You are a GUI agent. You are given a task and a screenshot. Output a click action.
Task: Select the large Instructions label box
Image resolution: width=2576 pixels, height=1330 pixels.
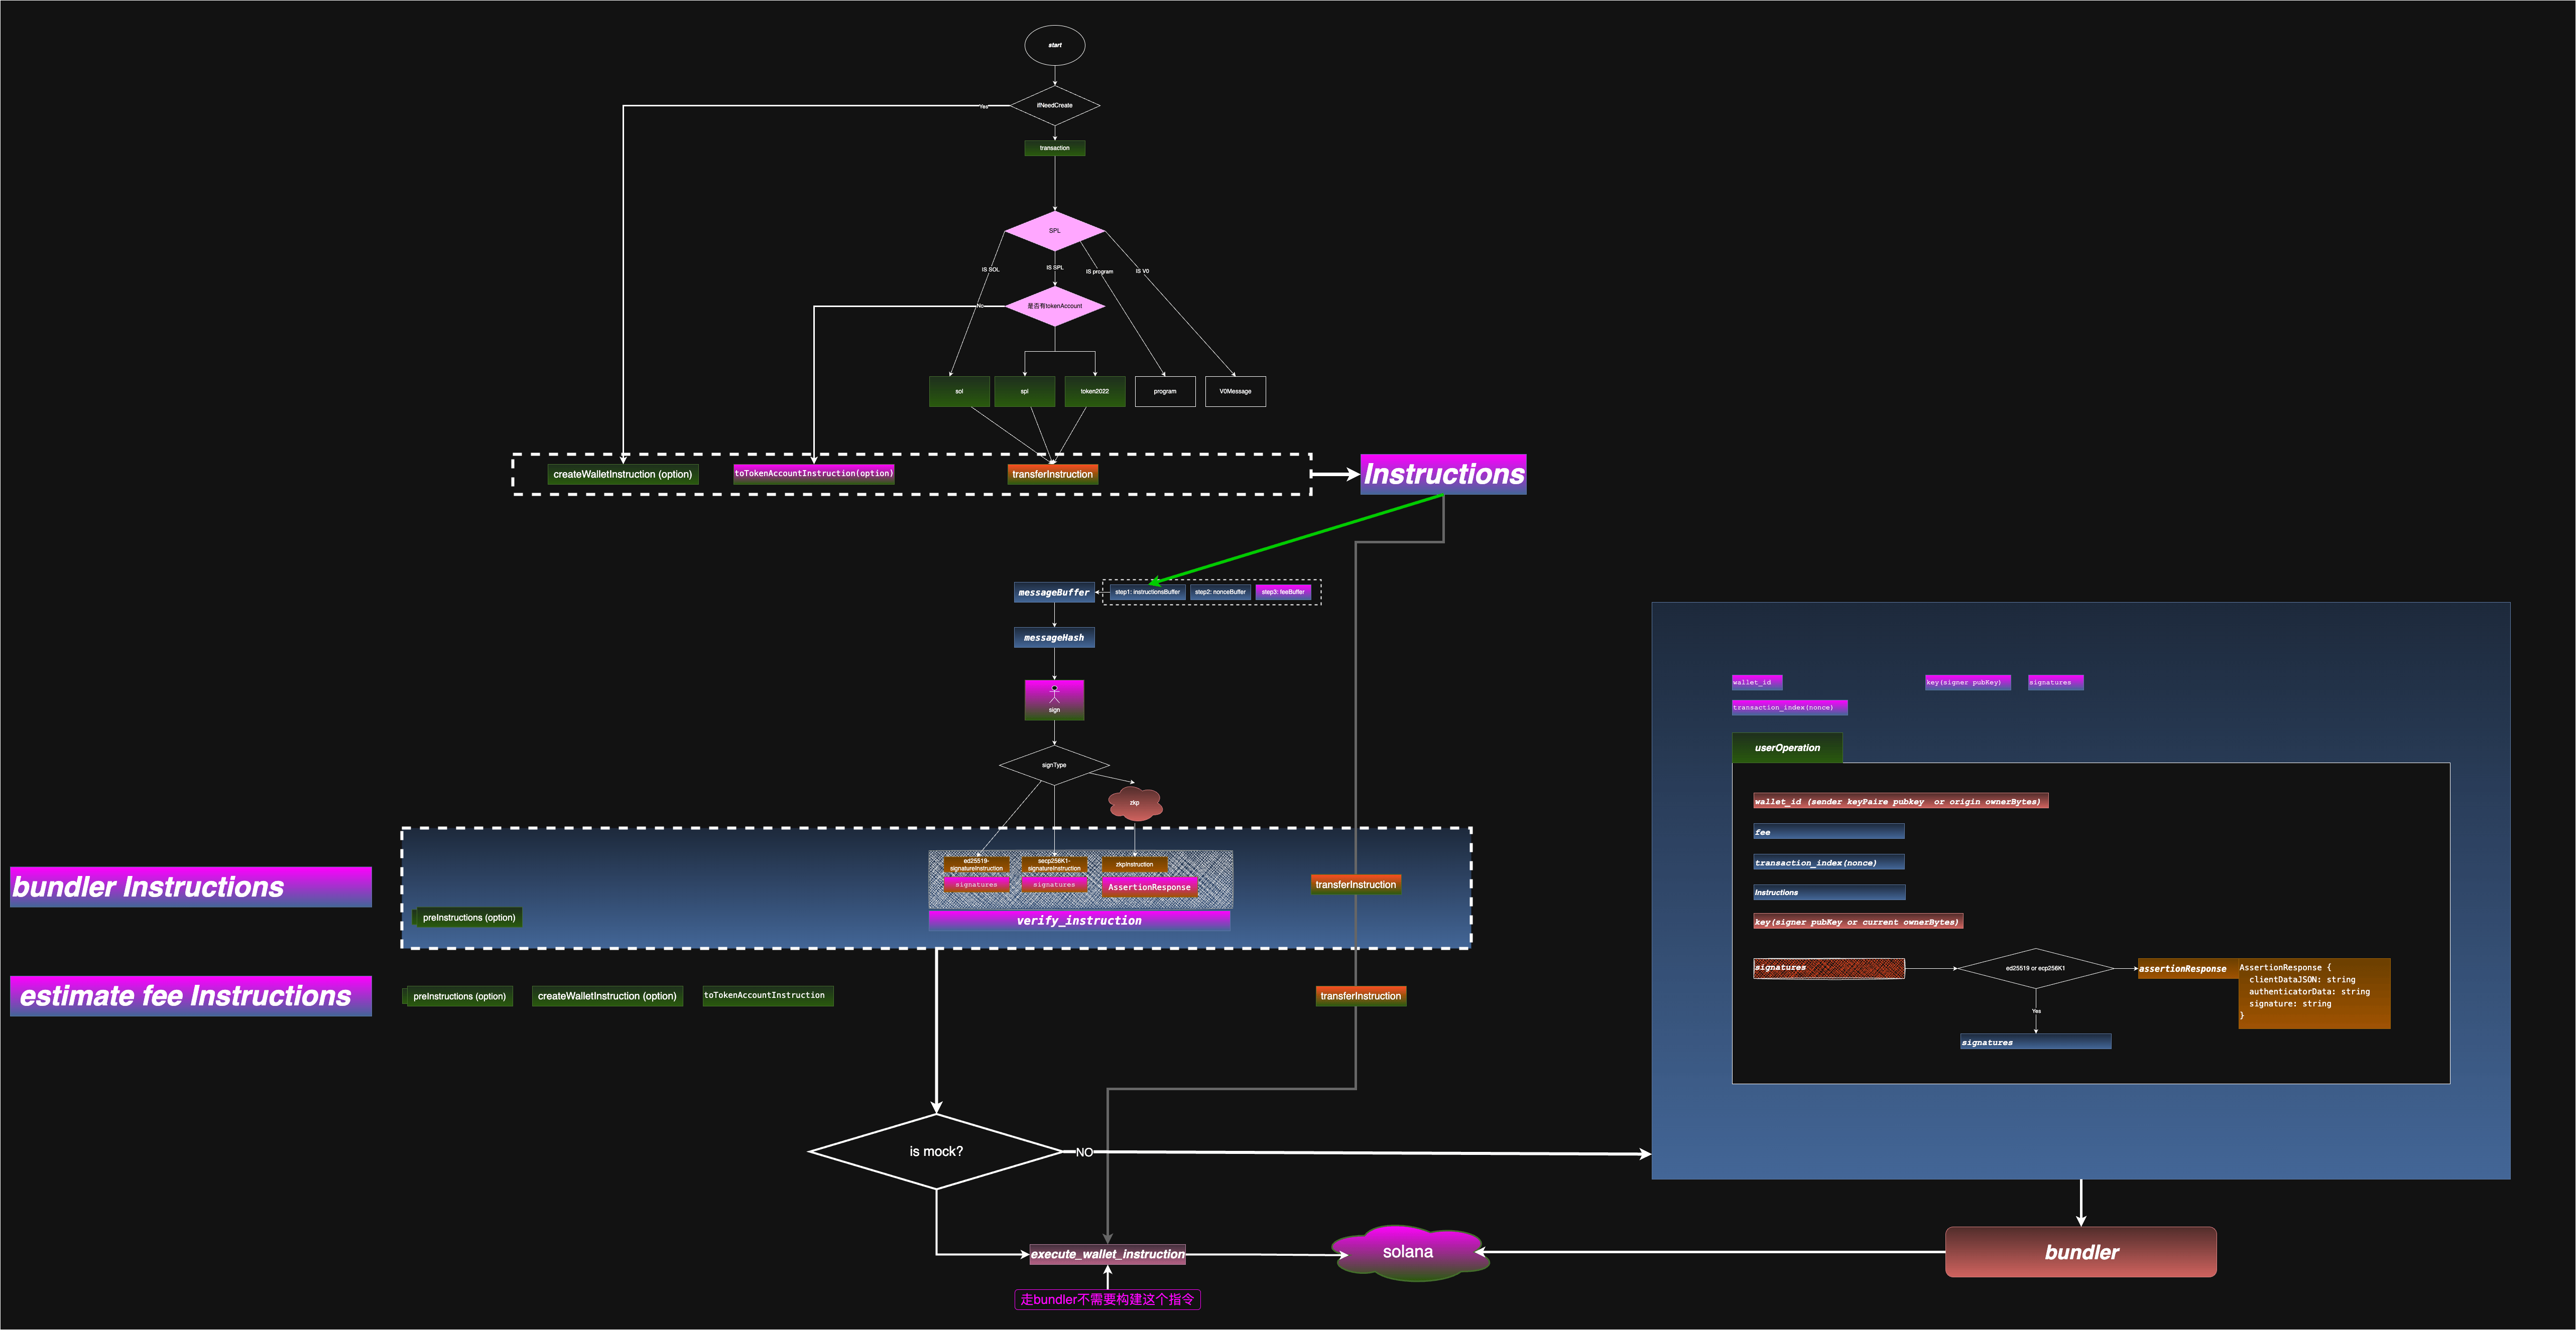1443,475
